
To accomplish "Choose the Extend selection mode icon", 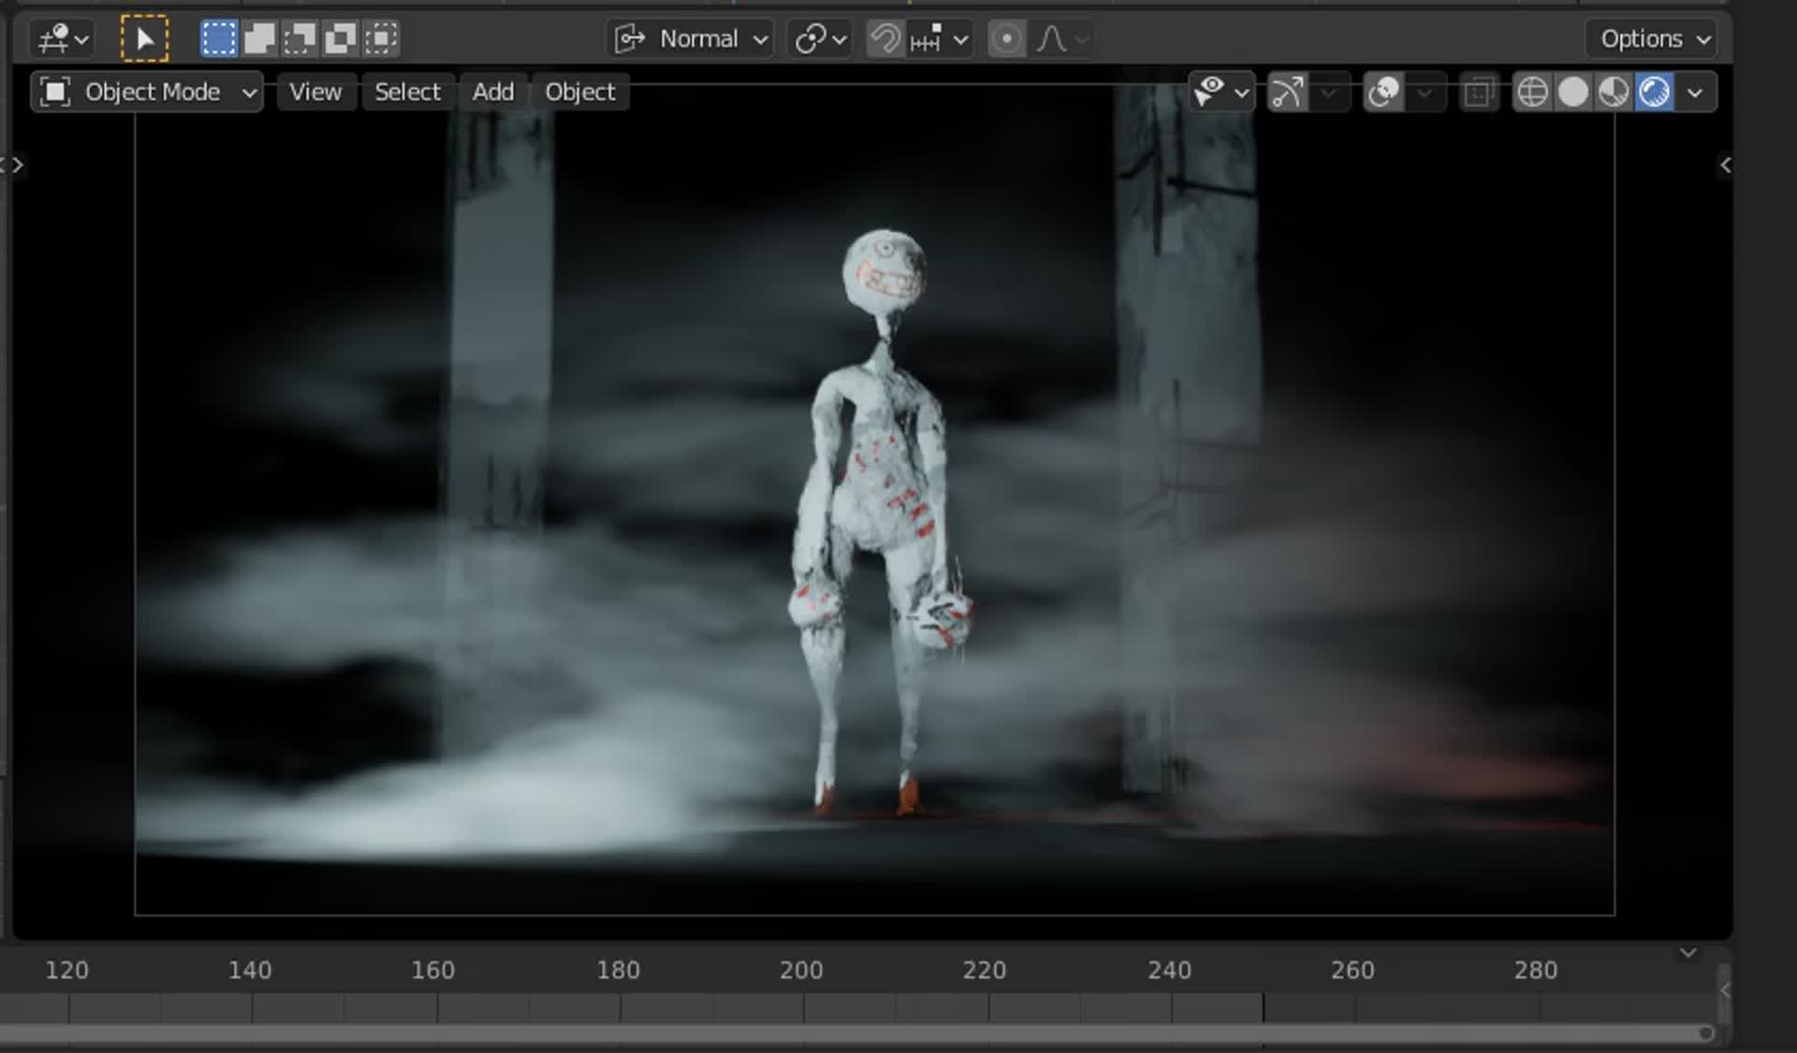I will coord(259,38).
